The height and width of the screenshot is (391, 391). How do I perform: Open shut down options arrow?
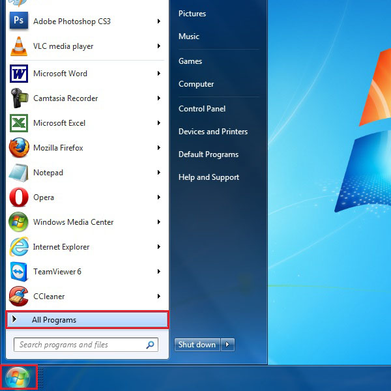tap(227, 345)
